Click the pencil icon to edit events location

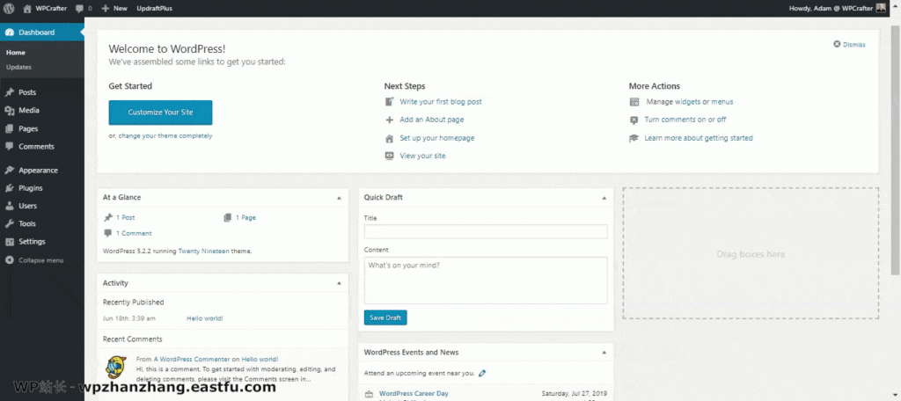pyautogui.click(x=482, y=373)
